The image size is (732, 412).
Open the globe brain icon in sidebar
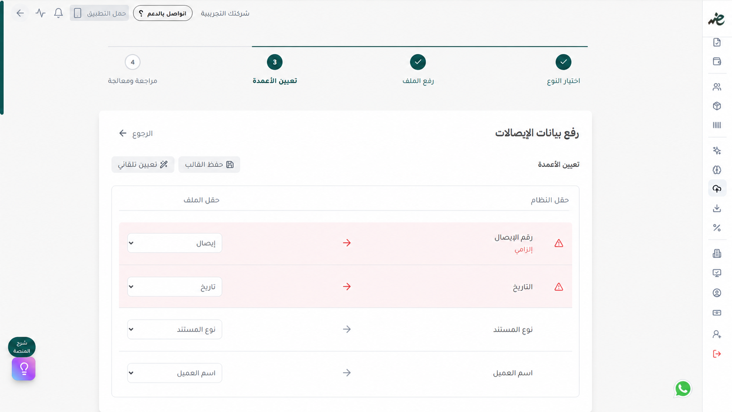pos(717,170)
